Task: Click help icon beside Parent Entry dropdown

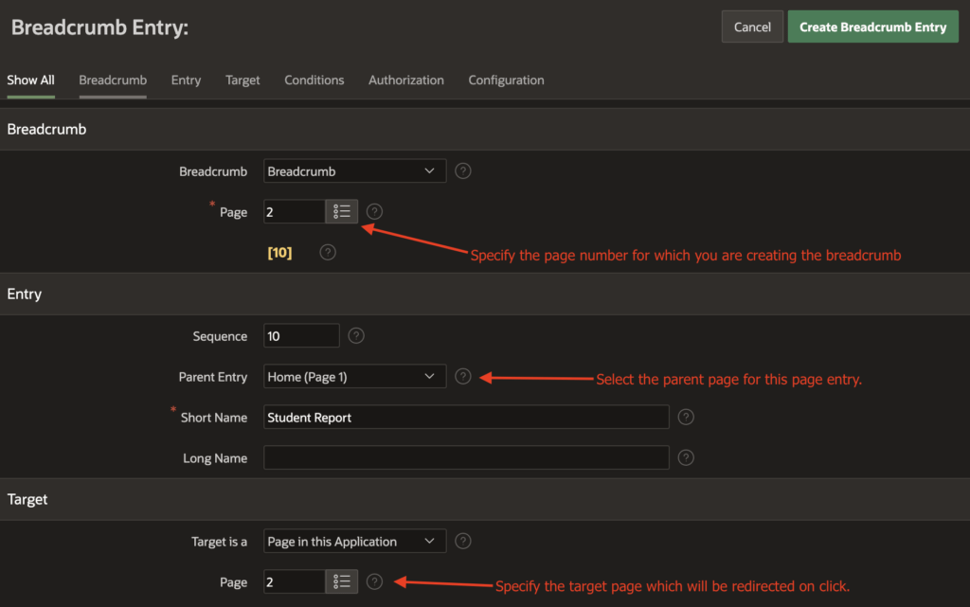Action: pyautogui.click(x=462, y=377)
